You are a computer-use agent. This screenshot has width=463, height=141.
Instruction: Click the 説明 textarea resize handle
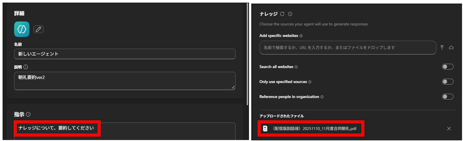[233, 87]
